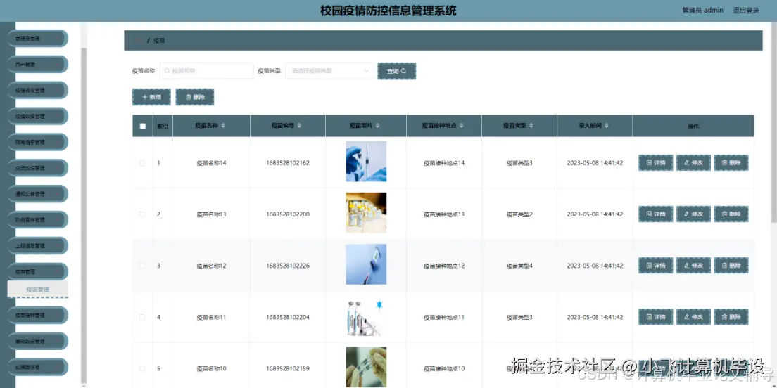Image resolution: width=777 pixels, height=388 pixels.
Task: Click the sidebar scrollbar down arrow
Action: click(x=84, y=384)
